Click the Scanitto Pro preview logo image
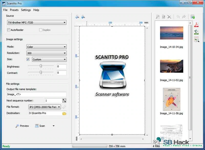 click(x=112, y=76)
